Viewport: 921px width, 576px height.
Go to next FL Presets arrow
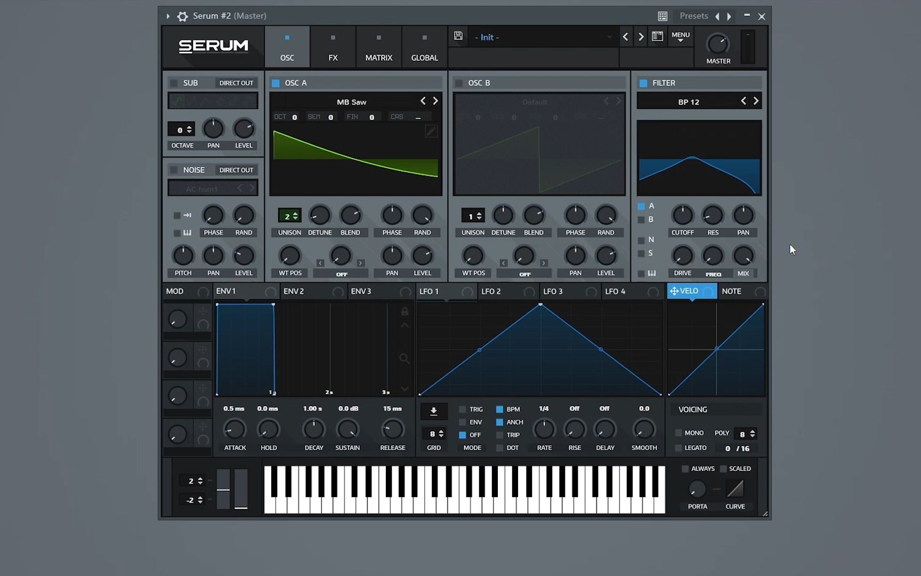pyautogui.click(x=729, y=17)
